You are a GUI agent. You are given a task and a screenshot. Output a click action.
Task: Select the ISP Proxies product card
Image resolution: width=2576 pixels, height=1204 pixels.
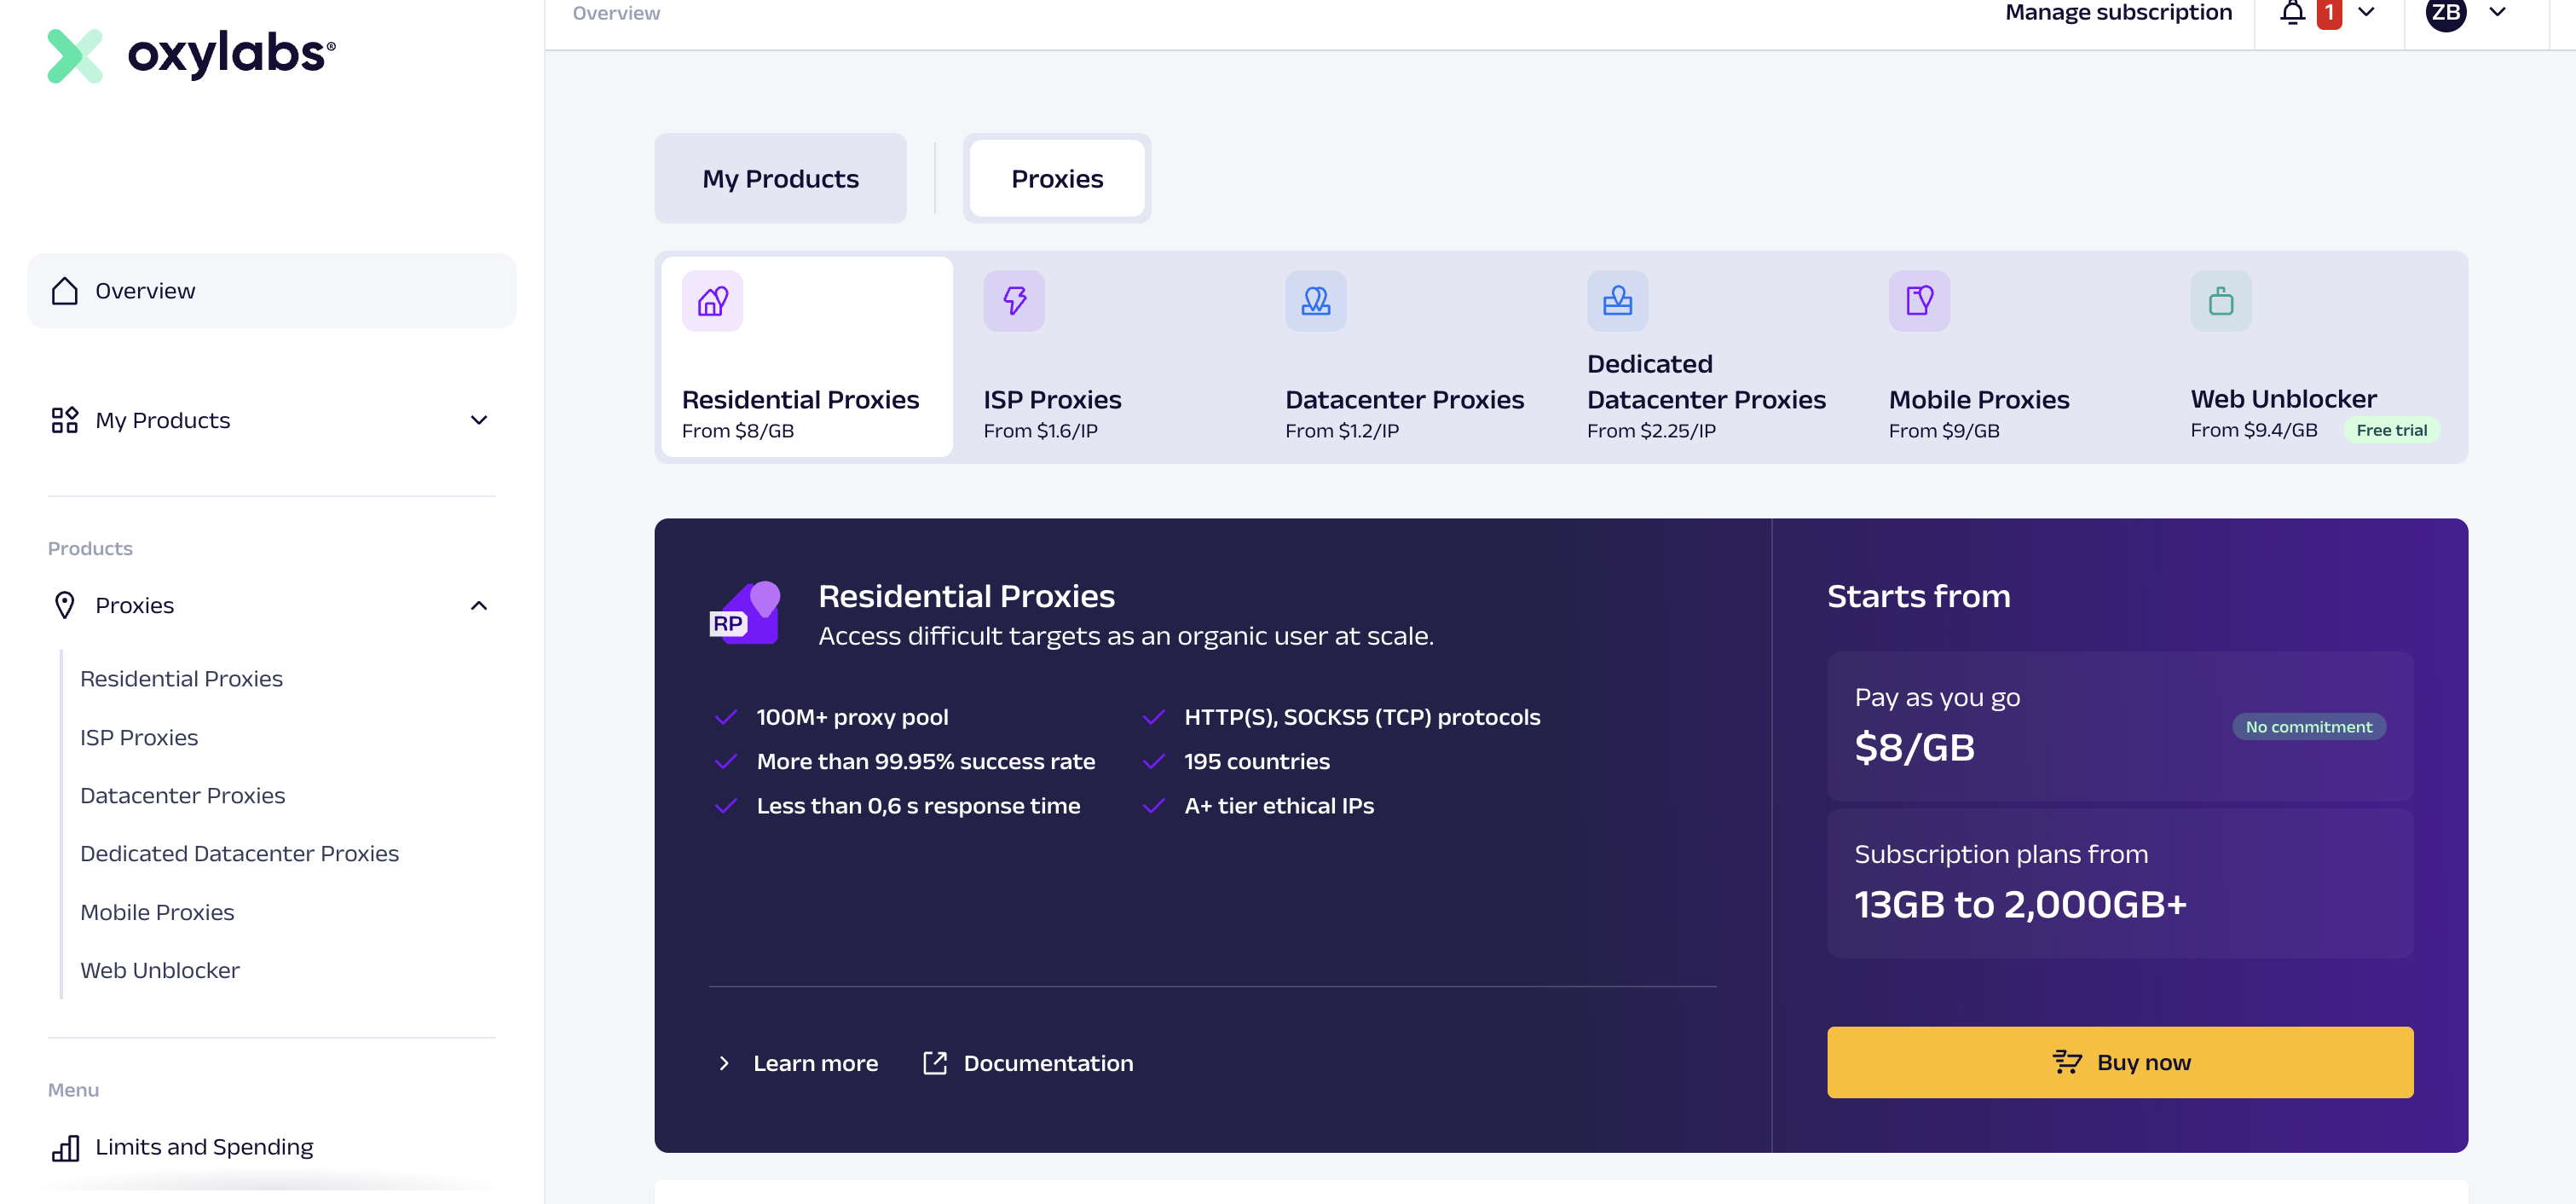(1108, 357)
